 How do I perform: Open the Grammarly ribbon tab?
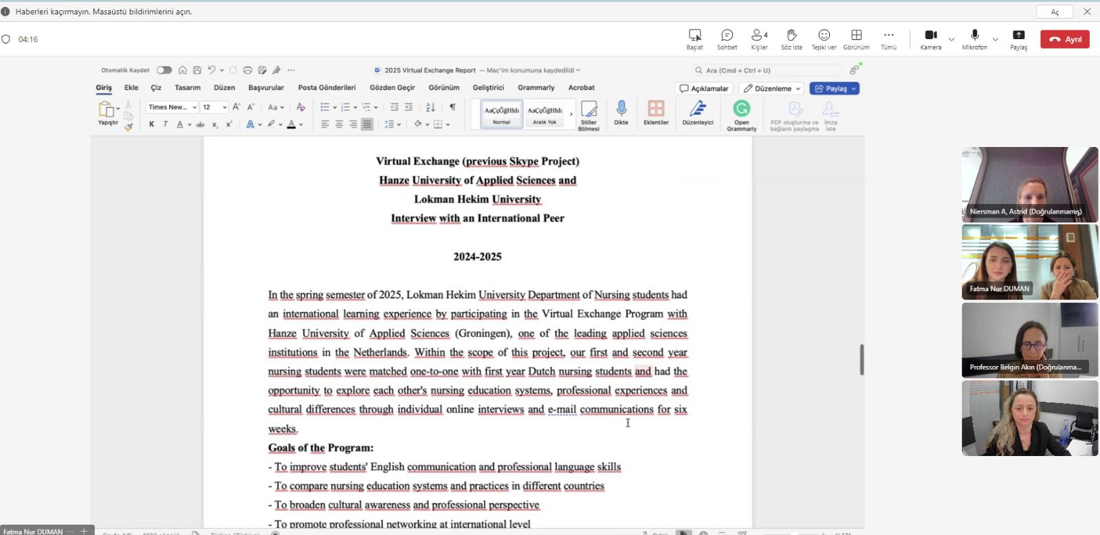point(536,88)
